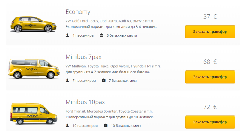Click the passenger icon in Minibus 10pax row
The height and width of the screenshot is (131, 246).
point(67,126)
